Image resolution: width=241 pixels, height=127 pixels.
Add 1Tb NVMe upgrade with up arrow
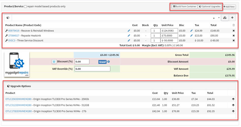click(x=233, y=111)
